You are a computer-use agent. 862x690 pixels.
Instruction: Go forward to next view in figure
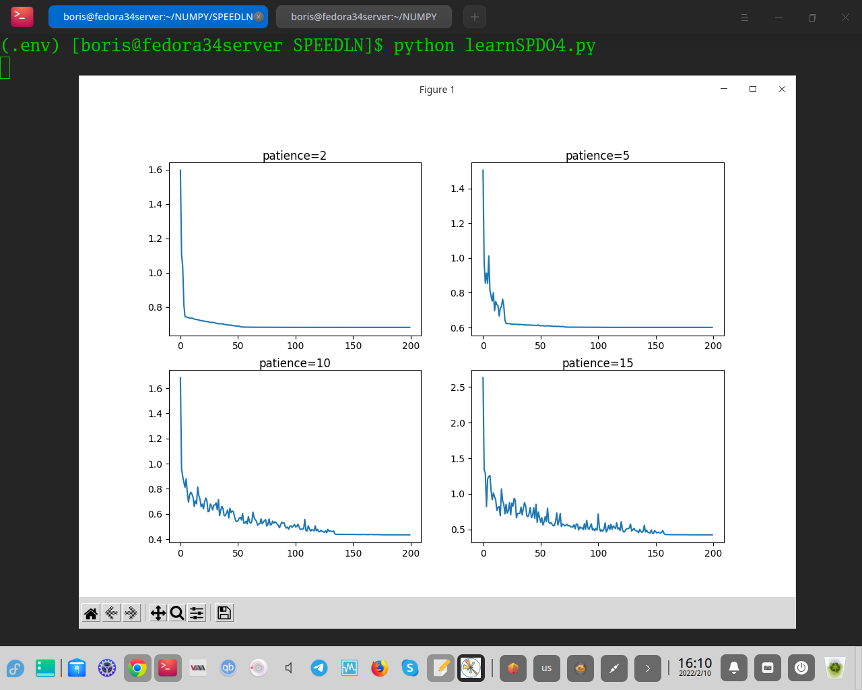click(131, 613)
